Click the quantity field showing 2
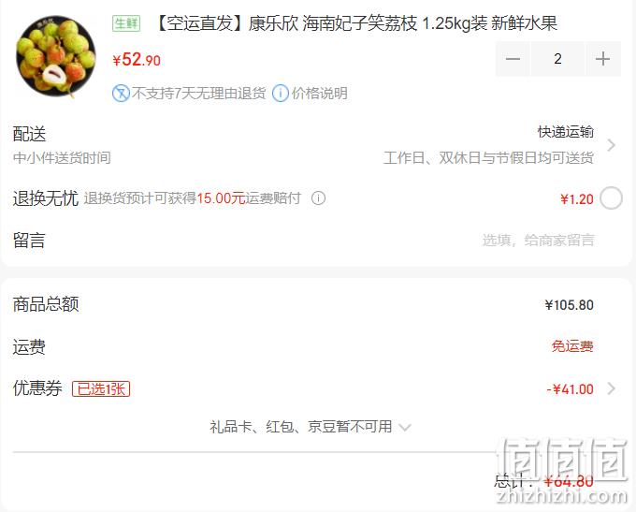This screenshot has width=636, height=512. click(x=557, y=59)
